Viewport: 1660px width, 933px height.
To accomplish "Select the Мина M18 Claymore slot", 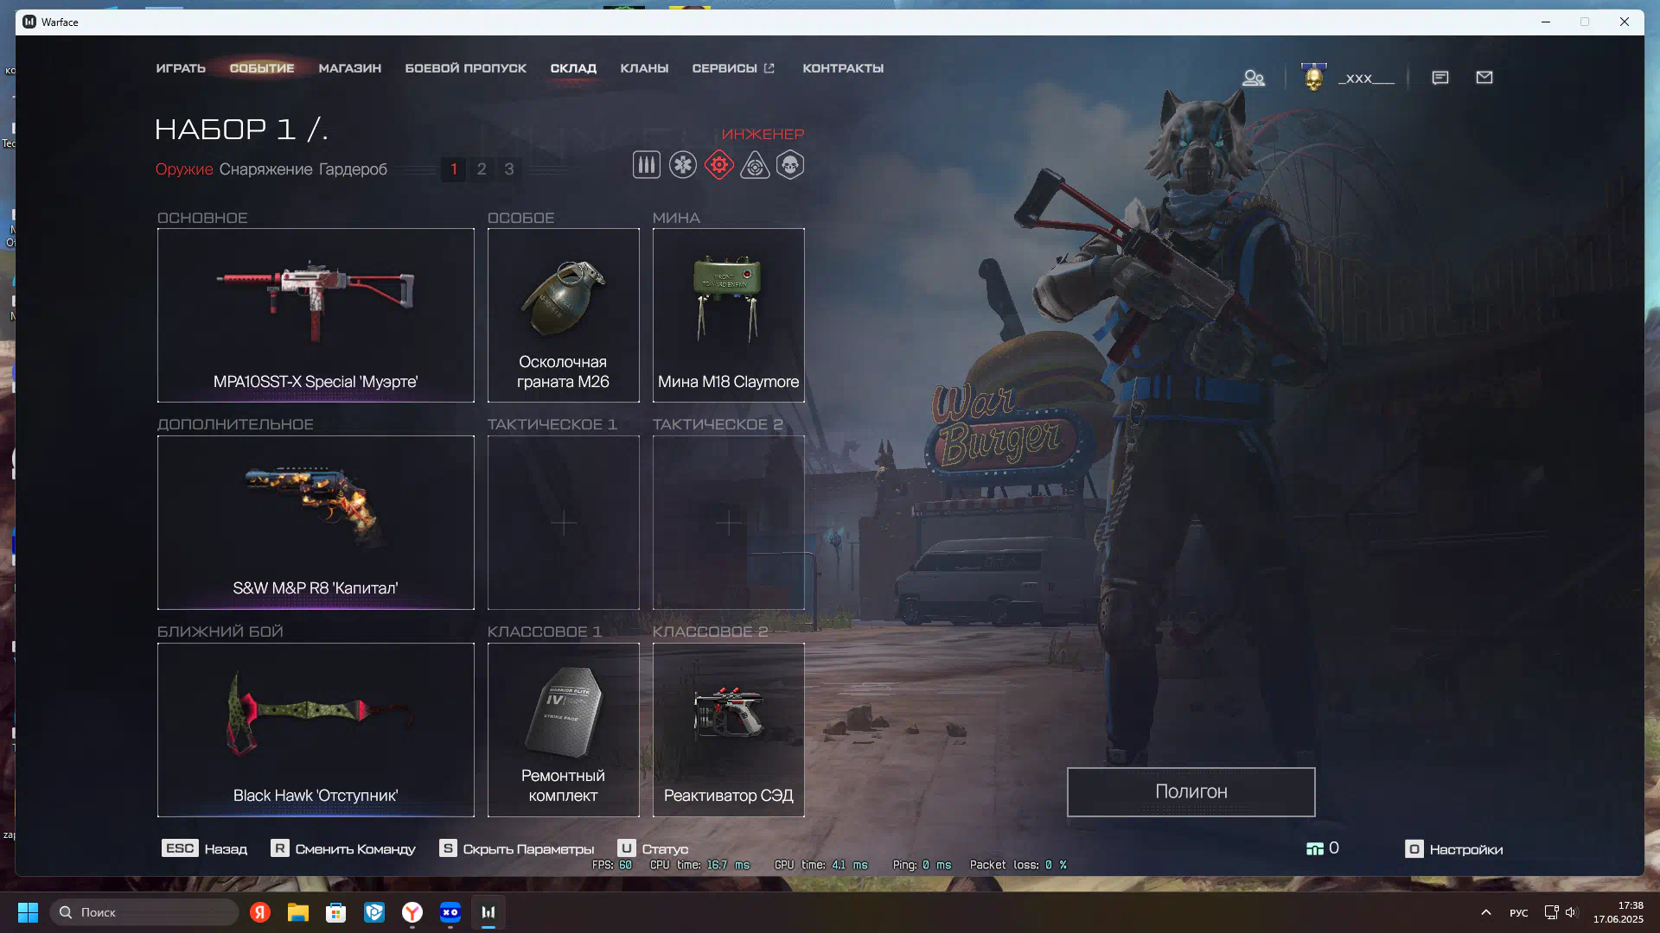I will [x=728, y=315].
